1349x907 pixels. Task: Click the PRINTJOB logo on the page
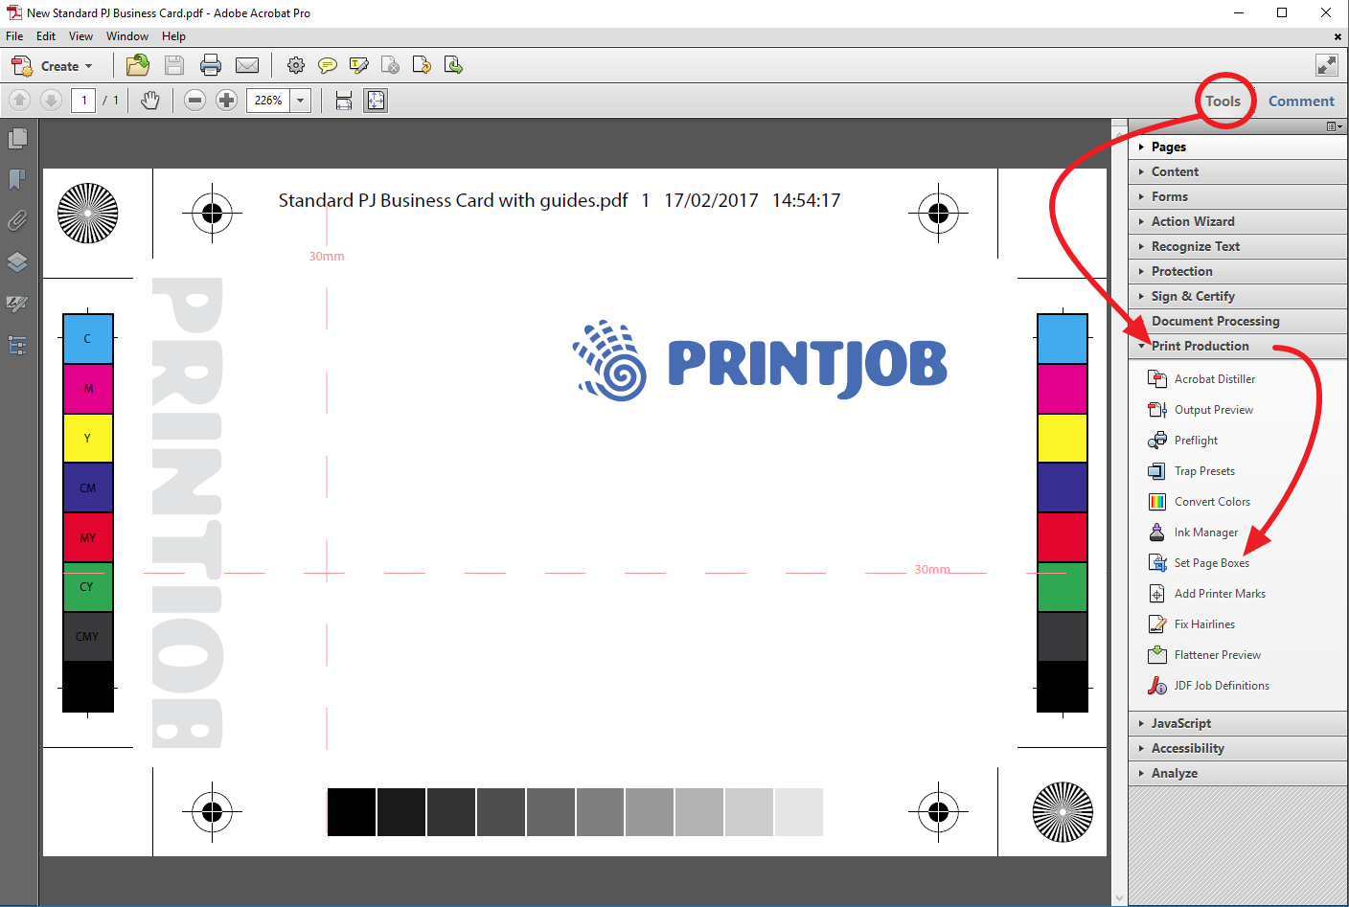coord(760,361)
